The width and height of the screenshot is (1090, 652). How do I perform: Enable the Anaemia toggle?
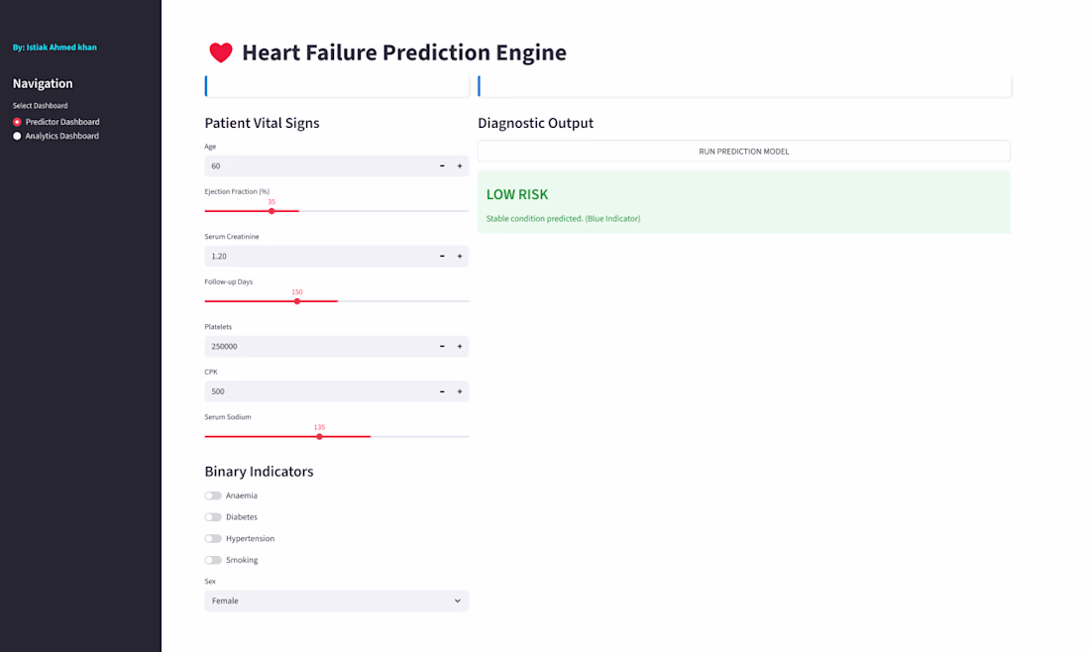(213, 495)
